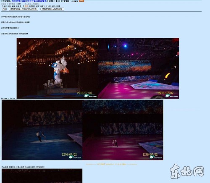Click the first option in the bracketed toolbar
The image size is (210, 183).
click(x=5, y=6)
